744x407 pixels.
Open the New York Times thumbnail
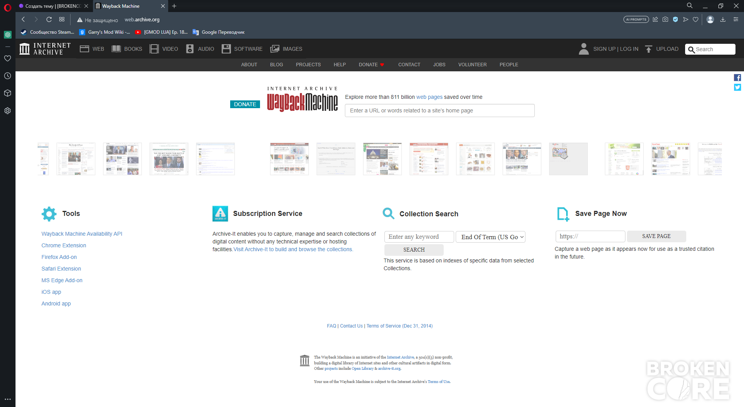(x=76, y=159)
